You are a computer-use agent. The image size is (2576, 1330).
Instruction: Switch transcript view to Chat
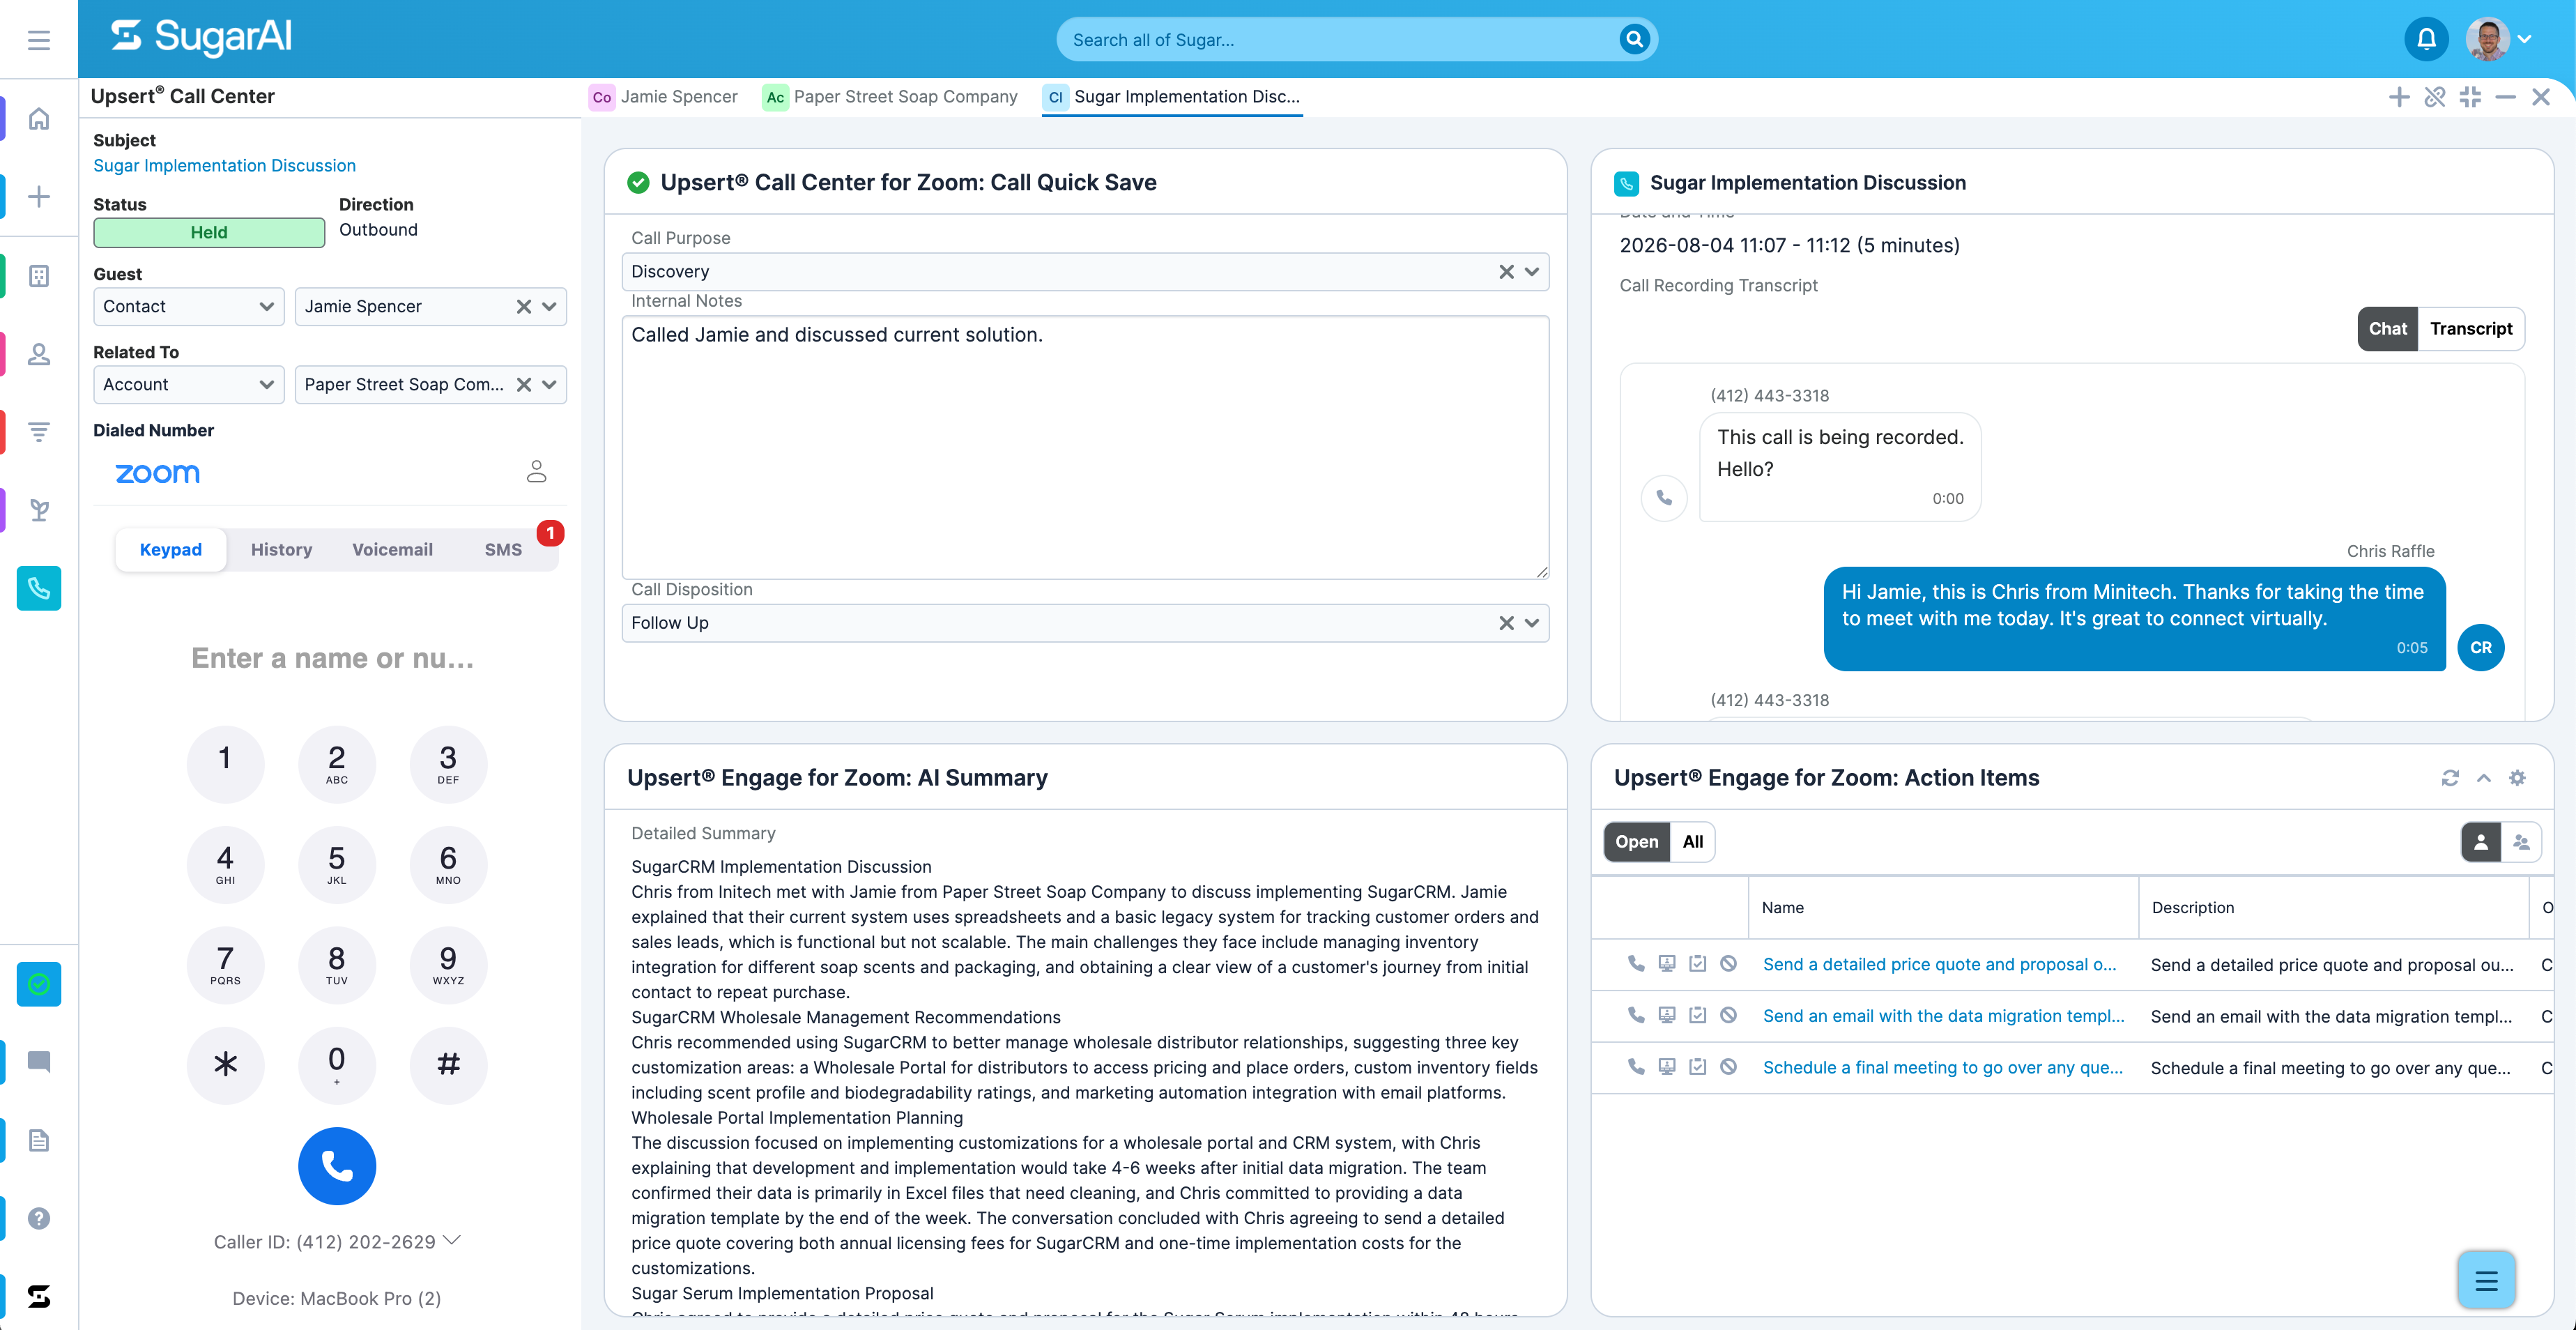[2387, 329]
